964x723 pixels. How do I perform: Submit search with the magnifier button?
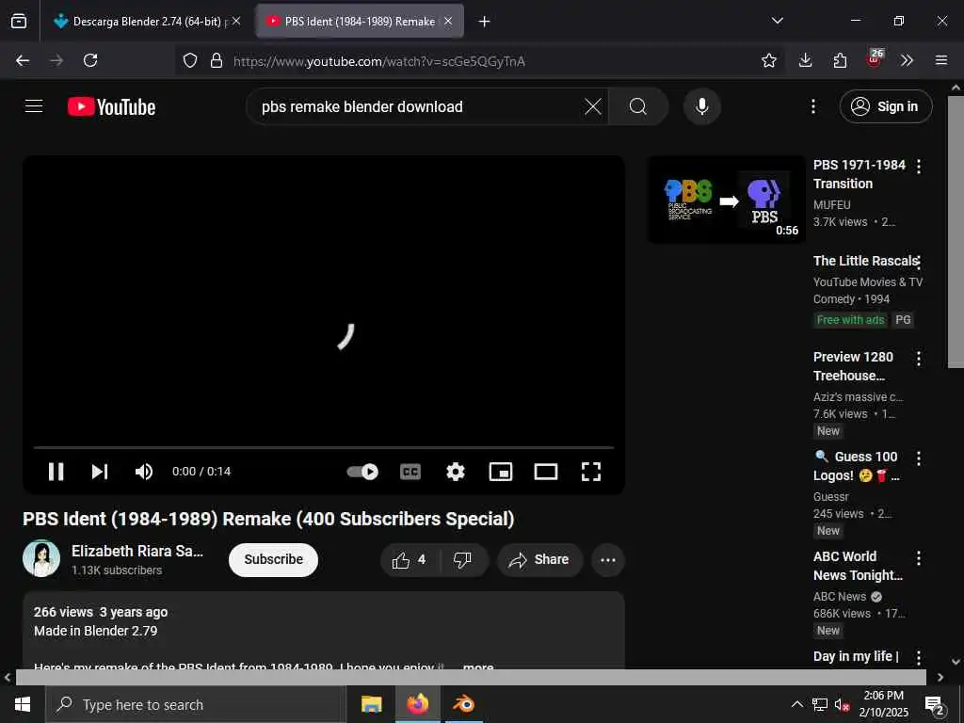point(638,106)
